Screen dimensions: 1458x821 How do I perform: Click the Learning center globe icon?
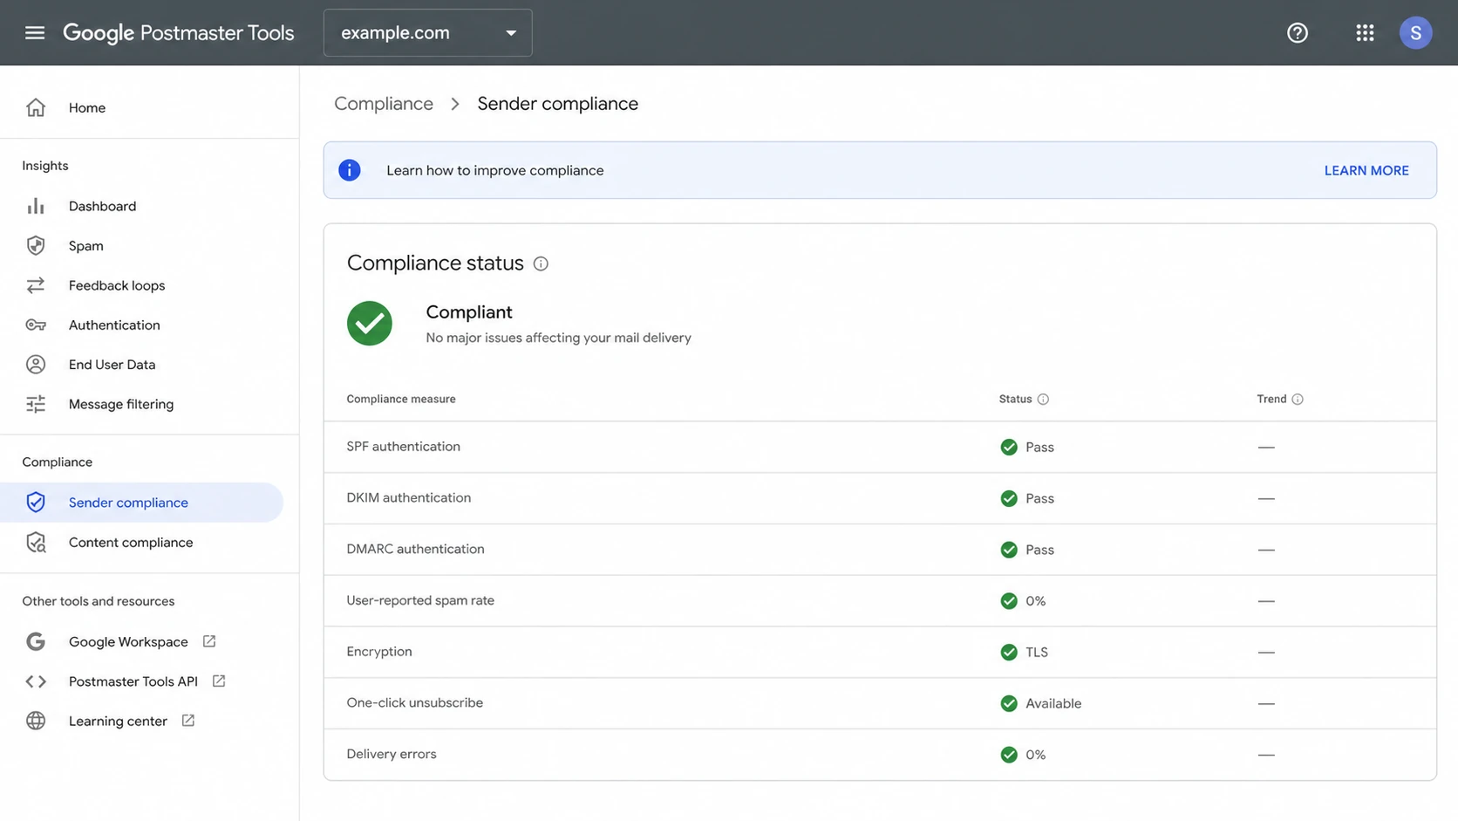tap(36, 721)
